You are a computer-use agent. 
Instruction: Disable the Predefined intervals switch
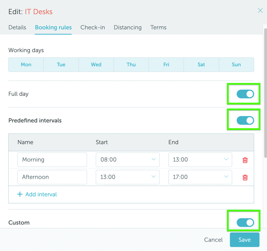pos(245,120)
